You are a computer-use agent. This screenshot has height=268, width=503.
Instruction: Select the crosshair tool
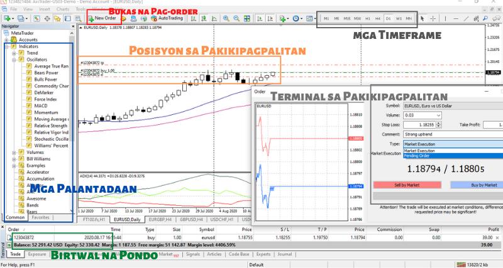[x=433, y=19]
